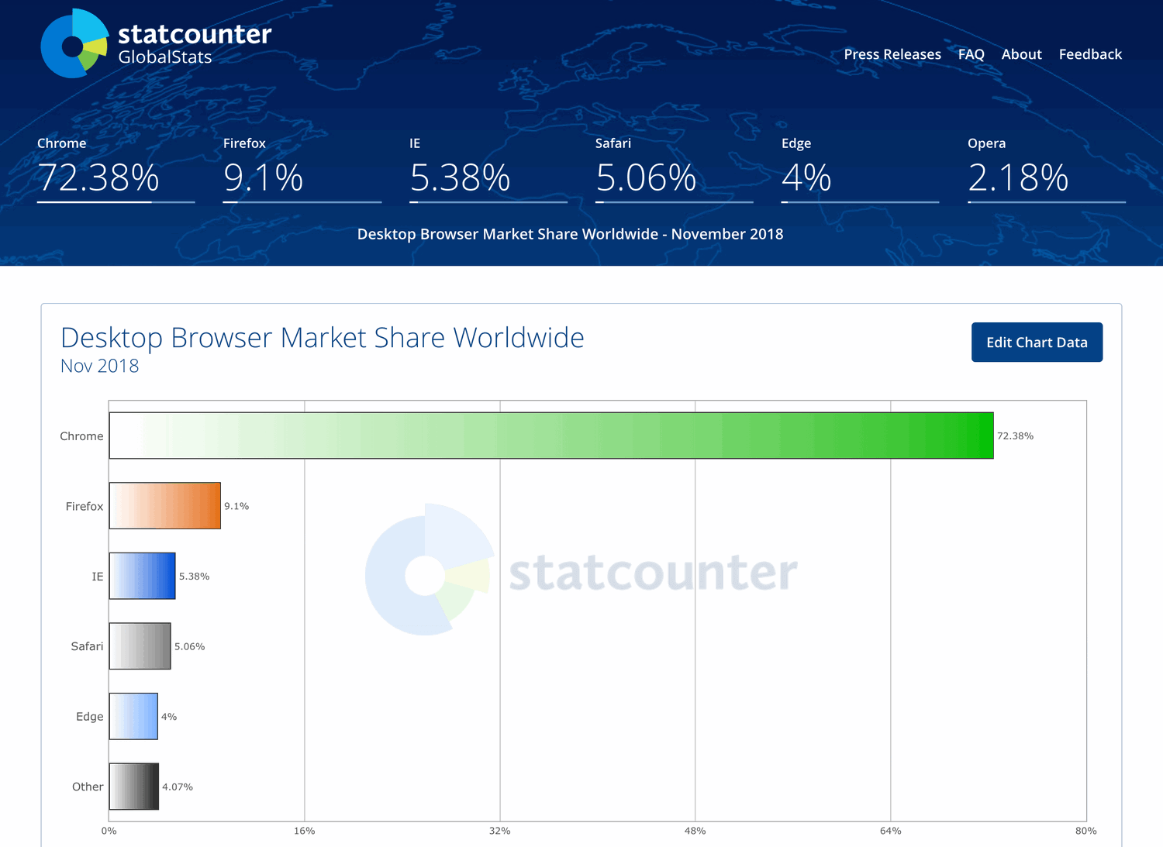The image size is (1163, 847).
Task: Click the Edge light blue bar
Action: click(x=133, y=716)
